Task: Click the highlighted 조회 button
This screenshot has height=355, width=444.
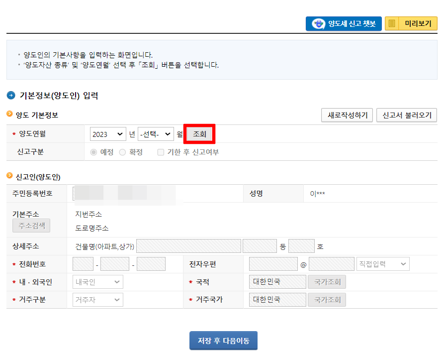Action: point(199,133)
